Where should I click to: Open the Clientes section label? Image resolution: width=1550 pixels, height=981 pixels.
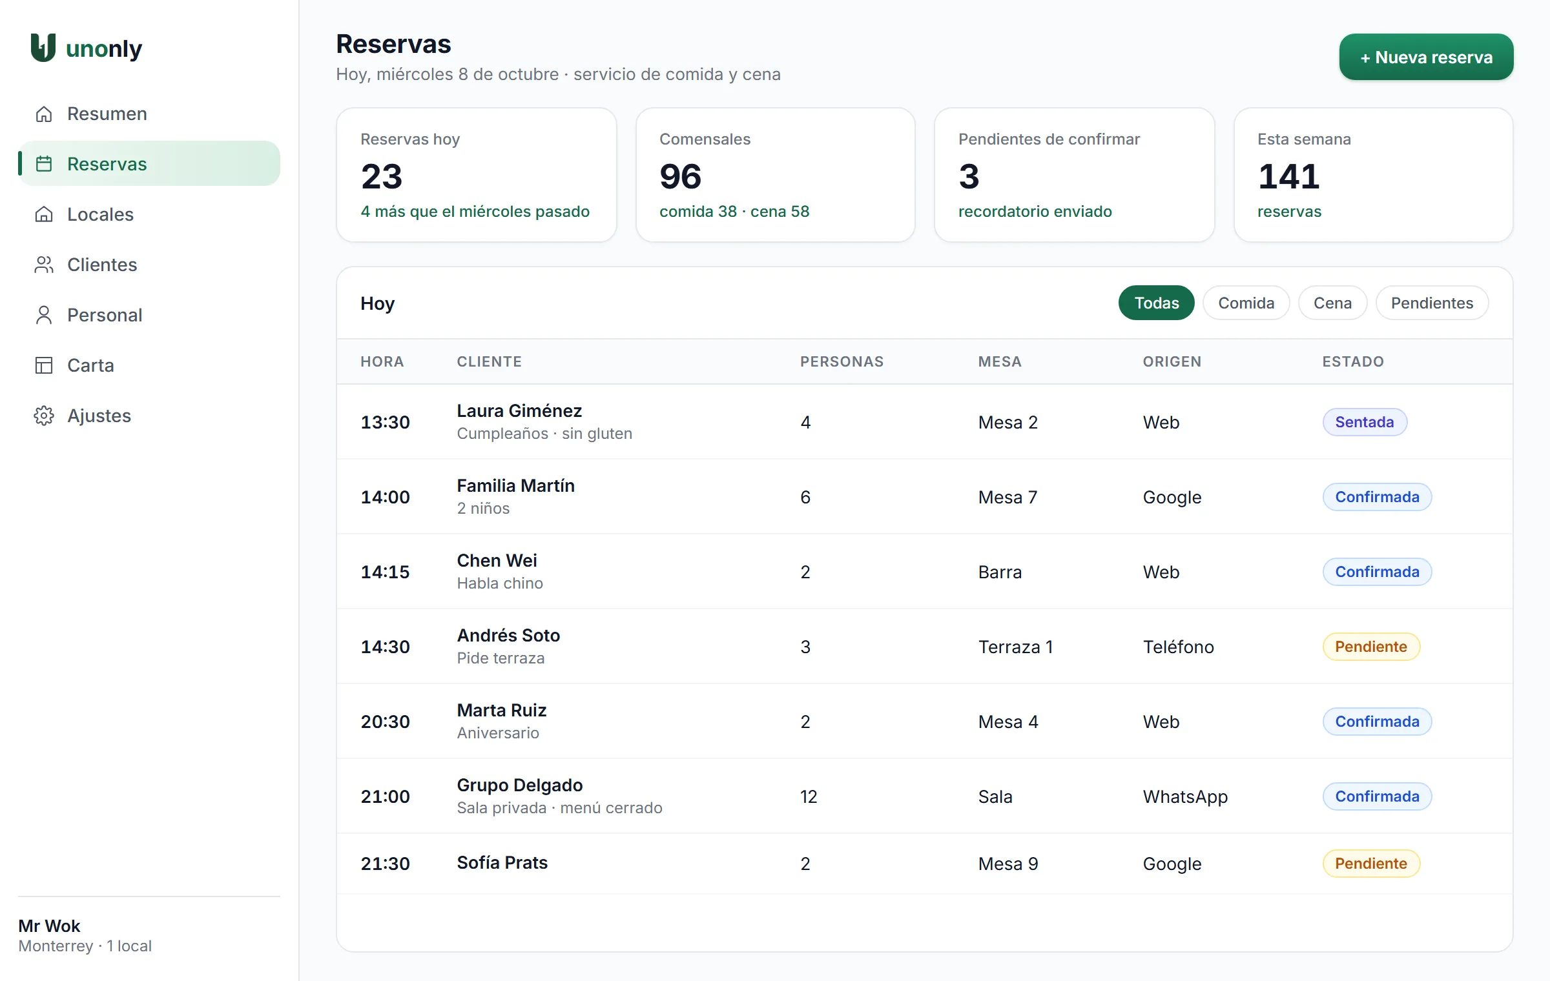point(102,265)
